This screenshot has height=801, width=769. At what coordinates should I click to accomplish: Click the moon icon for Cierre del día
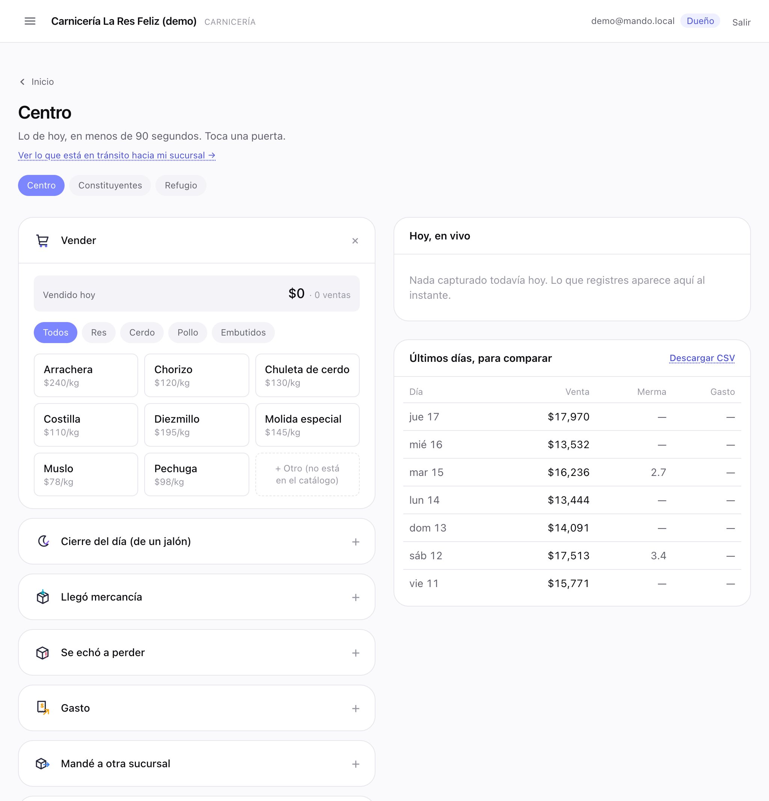click(x=43, y=542)
